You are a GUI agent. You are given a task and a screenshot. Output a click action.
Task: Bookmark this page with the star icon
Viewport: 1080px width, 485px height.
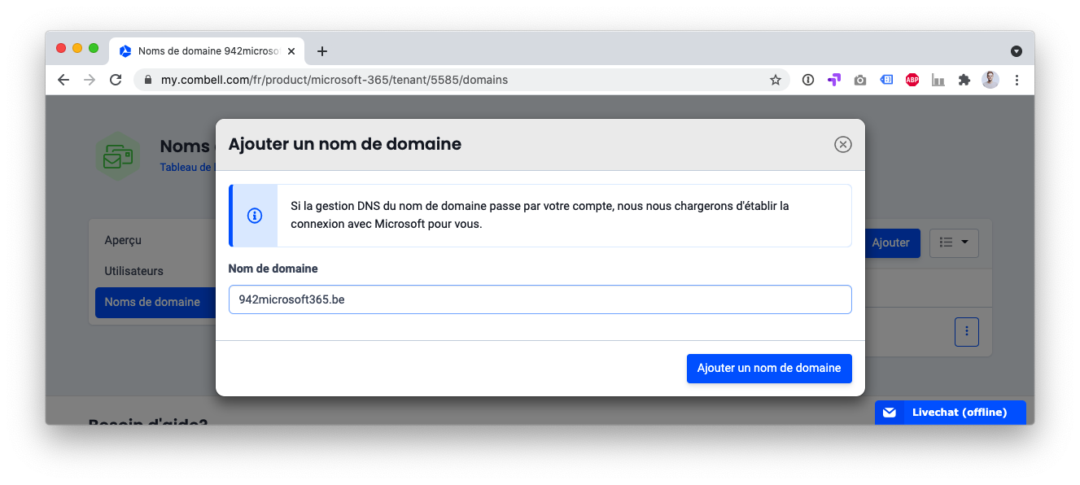tap(776, 80)
